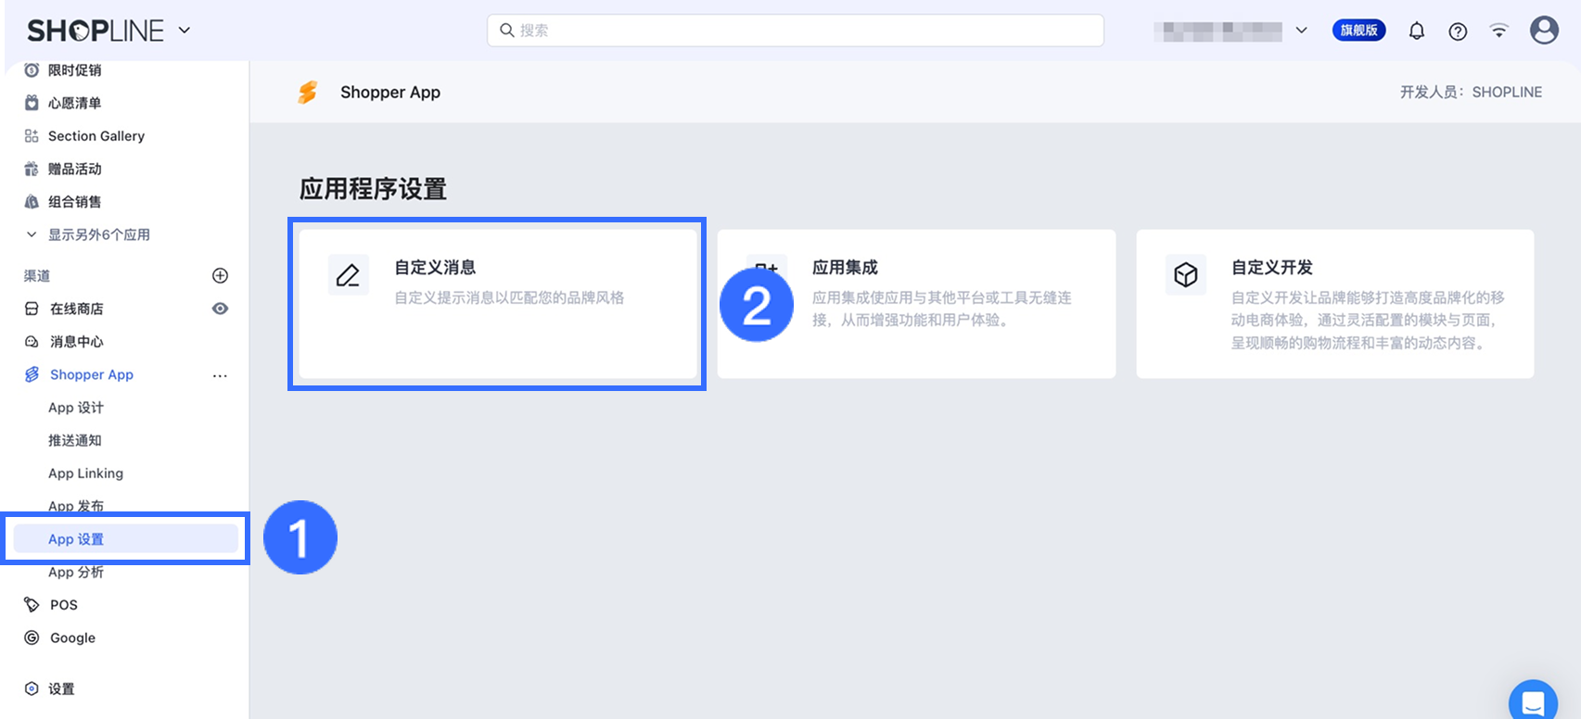Viewport: 1581px width, 719px height.
Task: Expand the SHOPLINE store switcher arrow
Action: point(185,31)
